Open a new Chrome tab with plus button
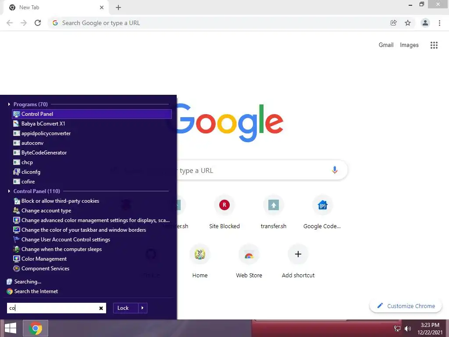The width and height of the screenshot is (449, 337). pyautogui.click(x=118, y=7)
